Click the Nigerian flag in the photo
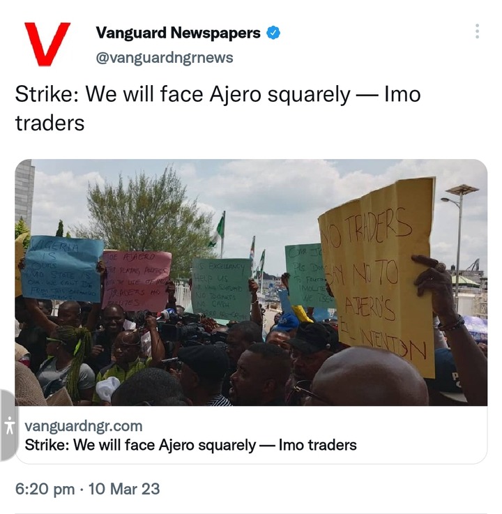Image resolution: width=502 pixels, height=514 pixels. 218,230
